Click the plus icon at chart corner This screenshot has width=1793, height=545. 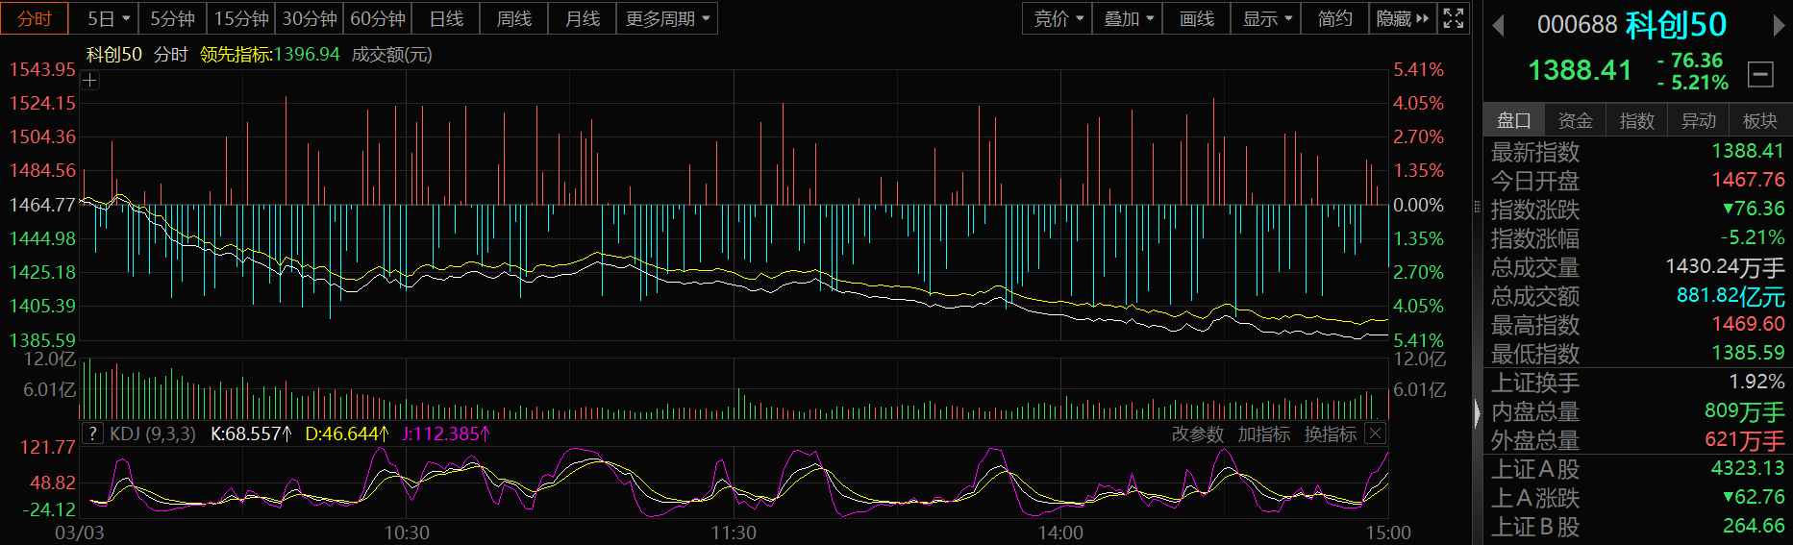(89, 81)
